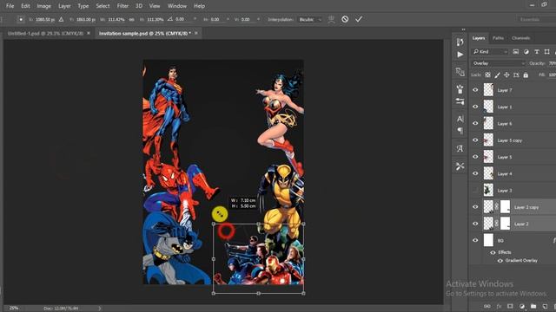The width and height of the screenshot is (556, 312).
Task: Toggle Gradient Overlay effect visibility eye
Action: point(500,261)
